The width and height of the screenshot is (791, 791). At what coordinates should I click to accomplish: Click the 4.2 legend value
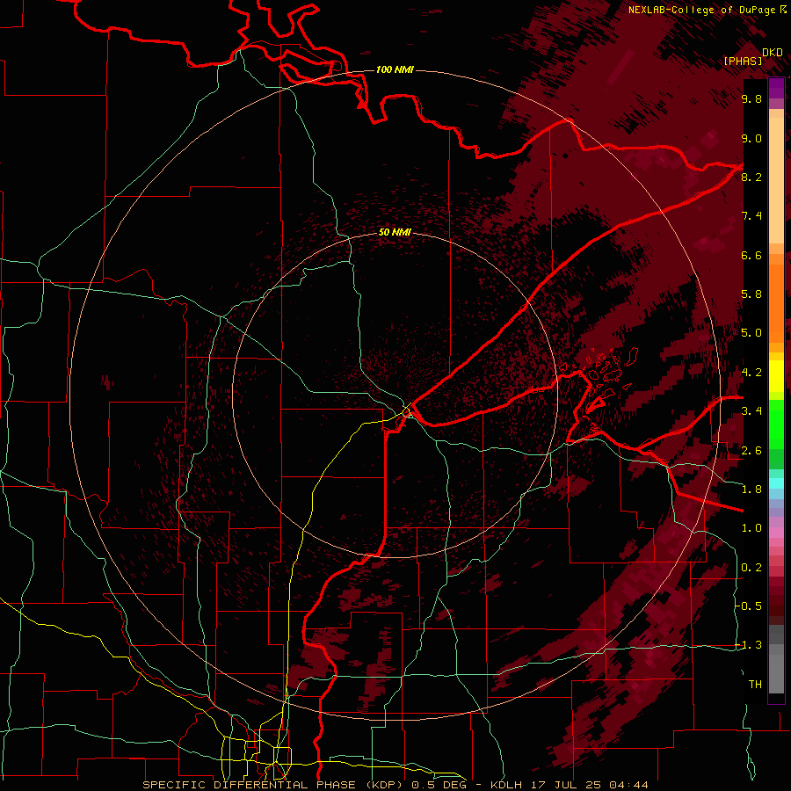pyautogui.click(x=751, y=373)
